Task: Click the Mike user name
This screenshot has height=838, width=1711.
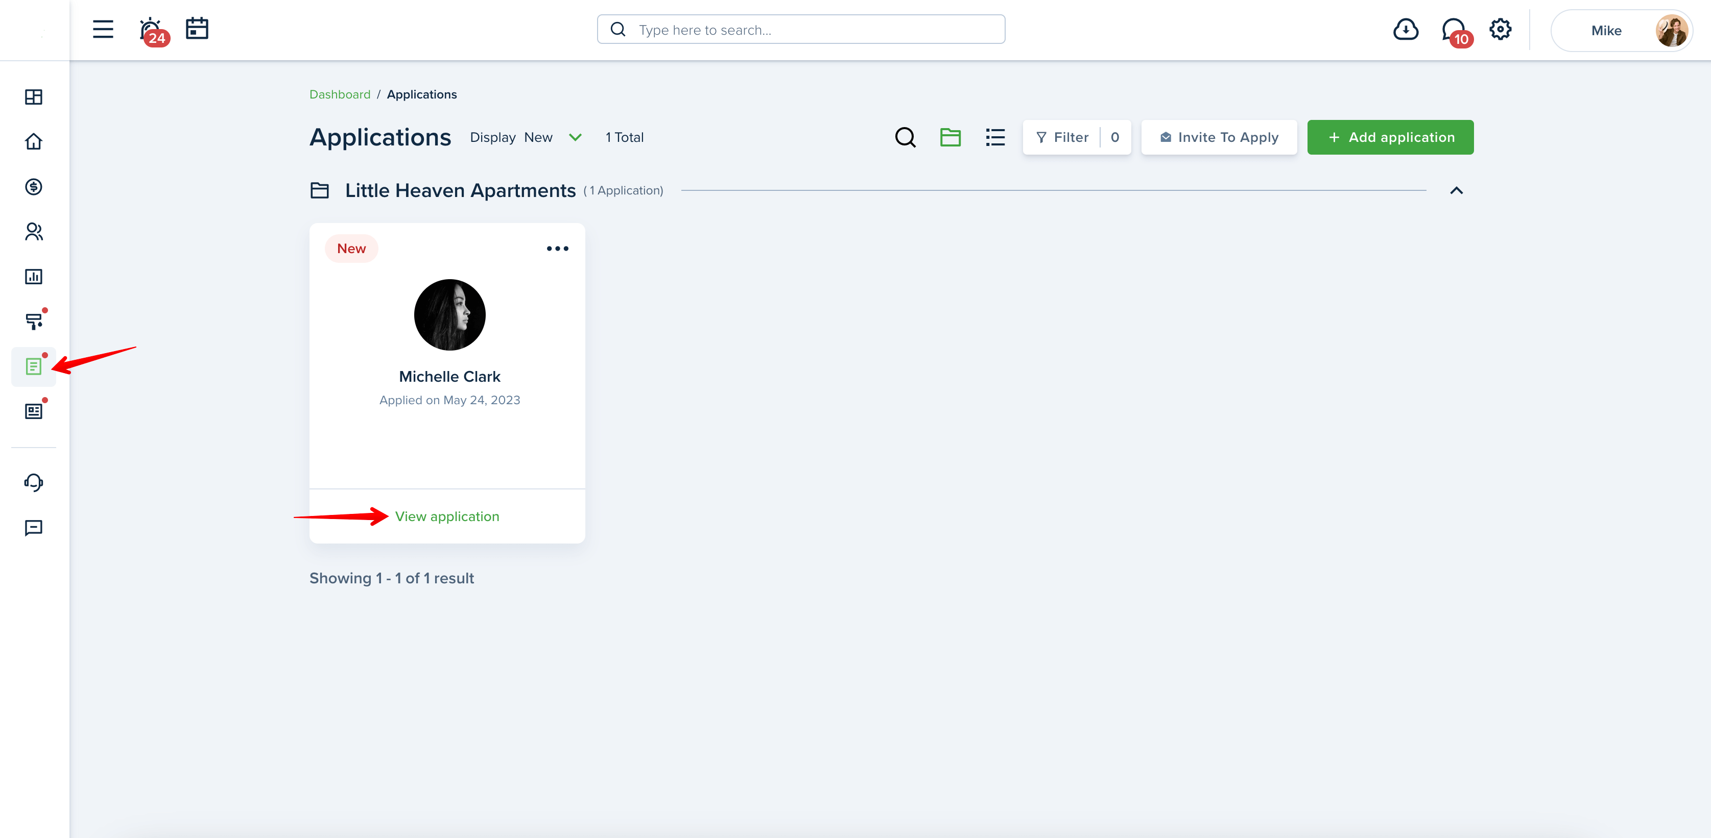Action: click(x=1606, y=31)
